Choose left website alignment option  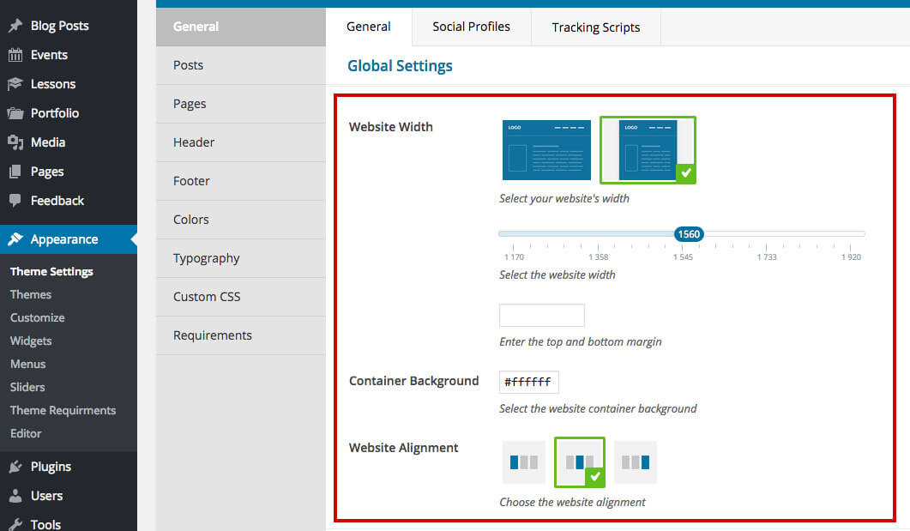(523, 462)
